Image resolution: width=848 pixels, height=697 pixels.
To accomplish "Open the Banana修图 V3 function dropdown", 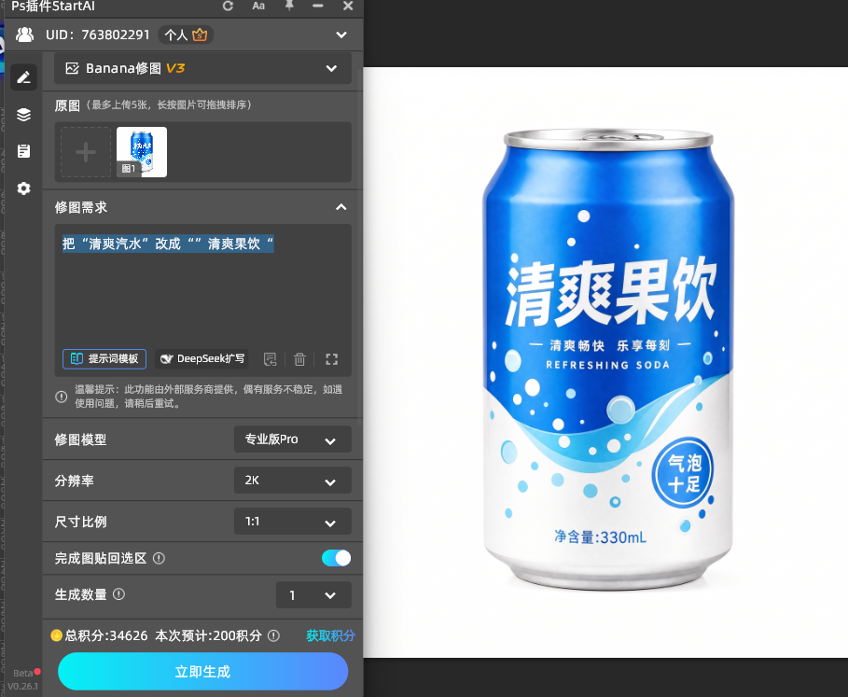I will click(x=202, y=68).
